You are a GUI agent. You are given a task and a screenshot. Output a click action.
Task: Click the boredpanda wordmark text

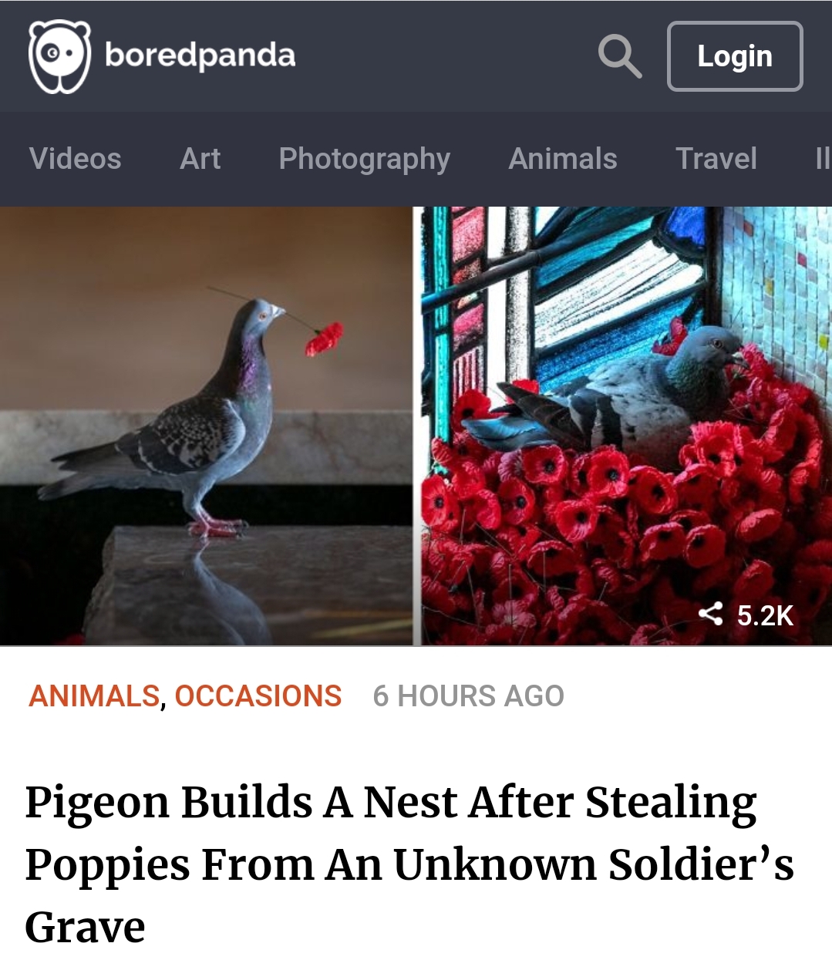[200, 56]
